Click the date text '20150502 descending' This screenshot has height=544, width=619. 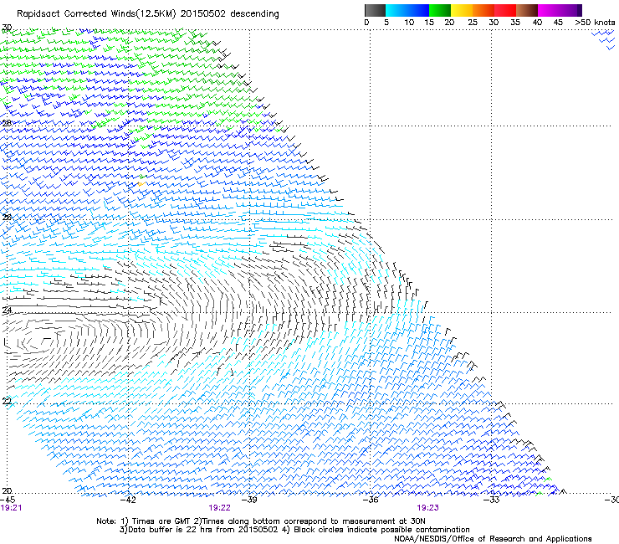[230, 14]
